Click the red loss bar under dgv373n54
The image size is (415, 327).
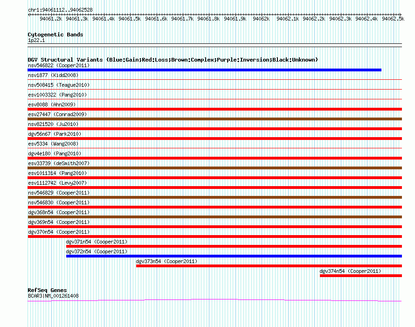(x=269, y=266)
